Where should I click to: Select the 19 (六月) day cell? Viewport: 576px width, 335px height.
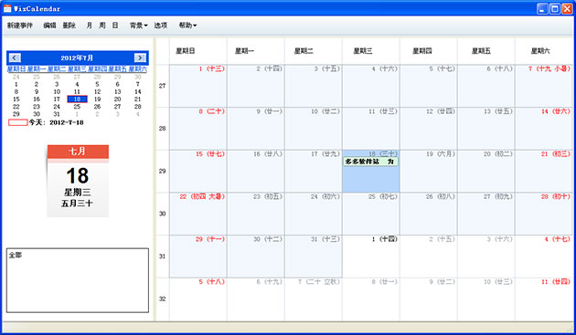coord(428,171)
